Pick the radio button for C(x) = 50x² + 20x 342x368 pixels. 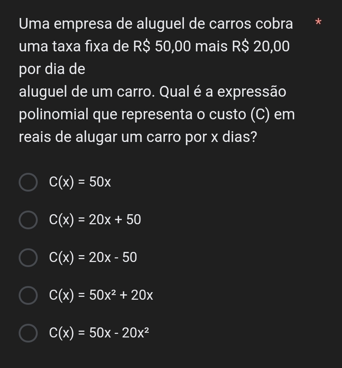click(x=28, y=295)
